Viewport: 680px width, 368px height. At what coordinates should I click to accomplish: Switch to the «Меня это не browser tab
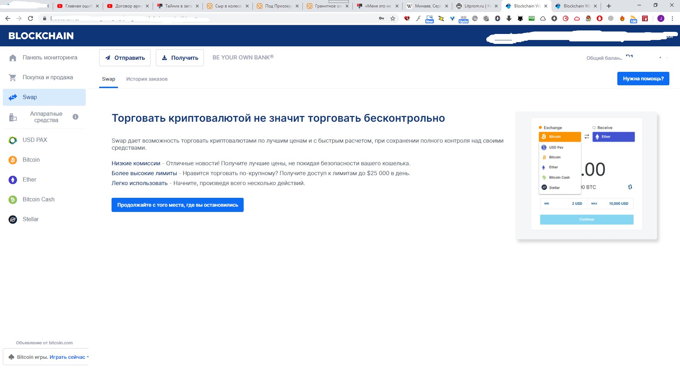[x=378, y=6]
